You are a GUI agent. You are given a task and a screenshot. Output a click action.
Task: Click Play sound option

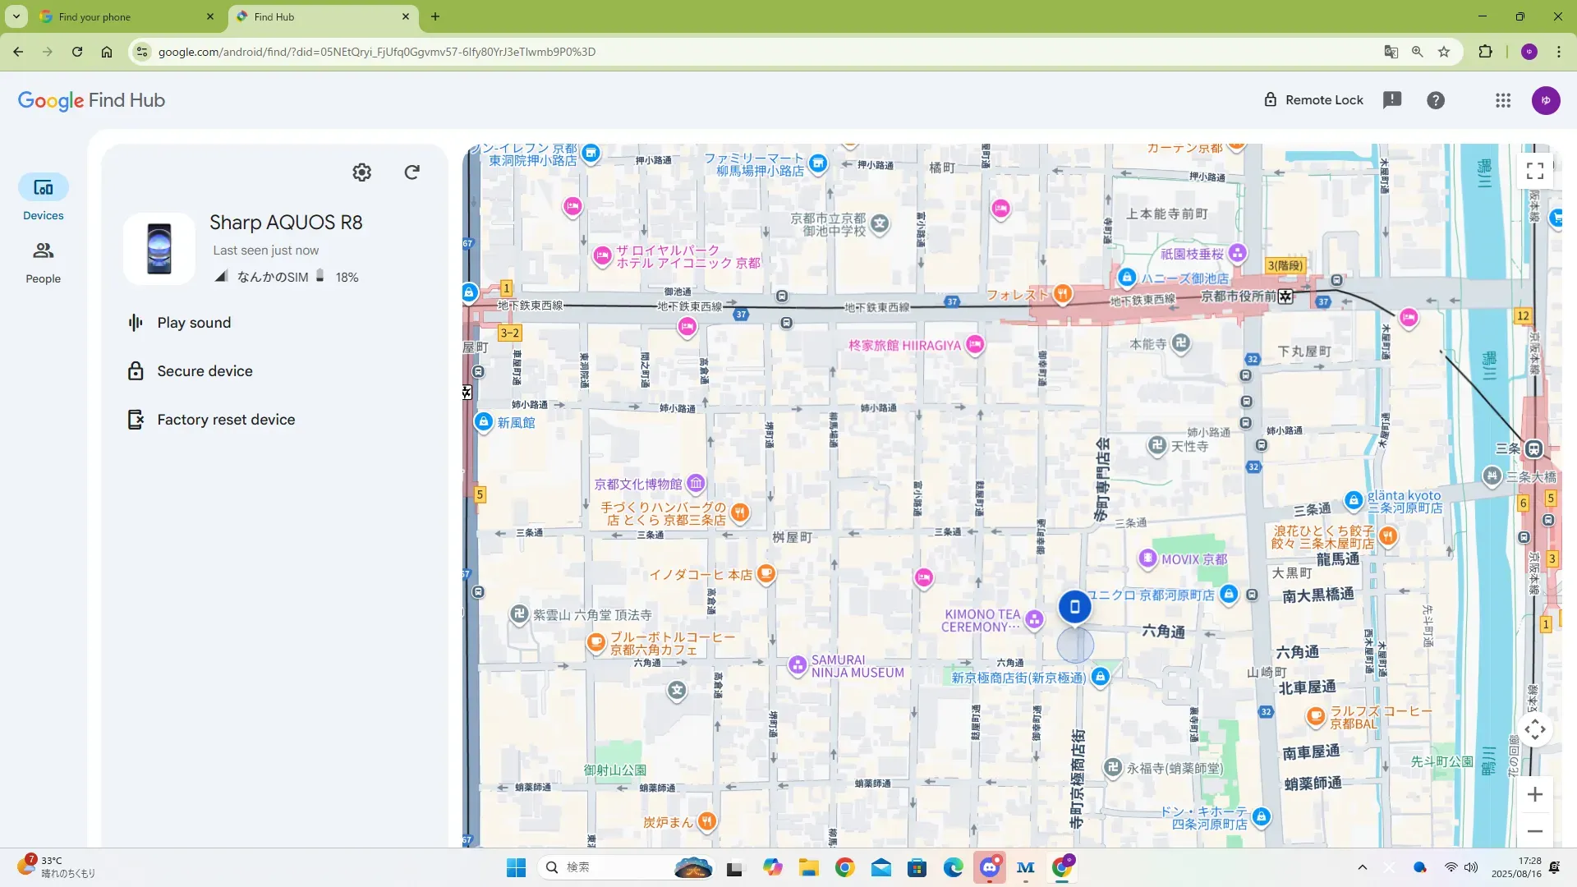194,323
